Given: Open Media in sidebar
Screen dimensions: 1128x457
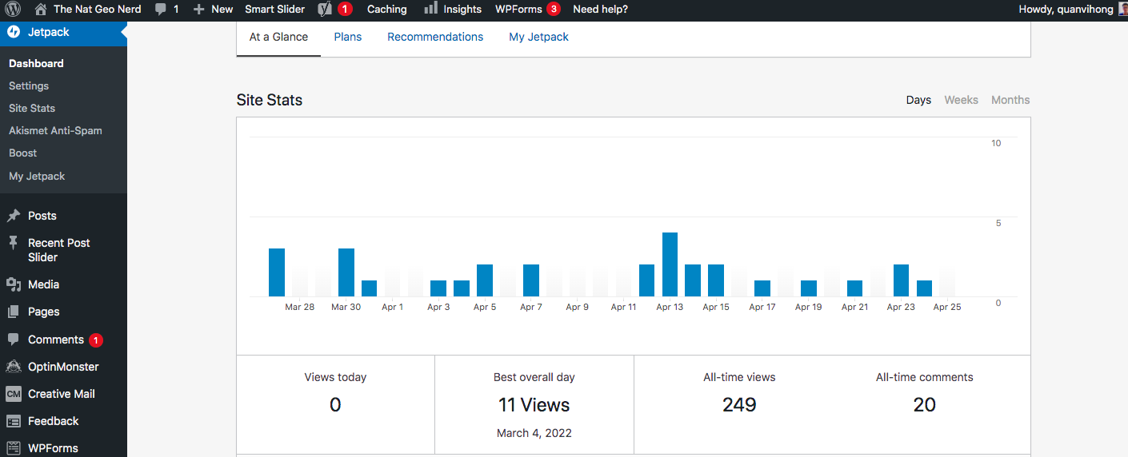Looking at the screenshot, I should click(44, 284).
